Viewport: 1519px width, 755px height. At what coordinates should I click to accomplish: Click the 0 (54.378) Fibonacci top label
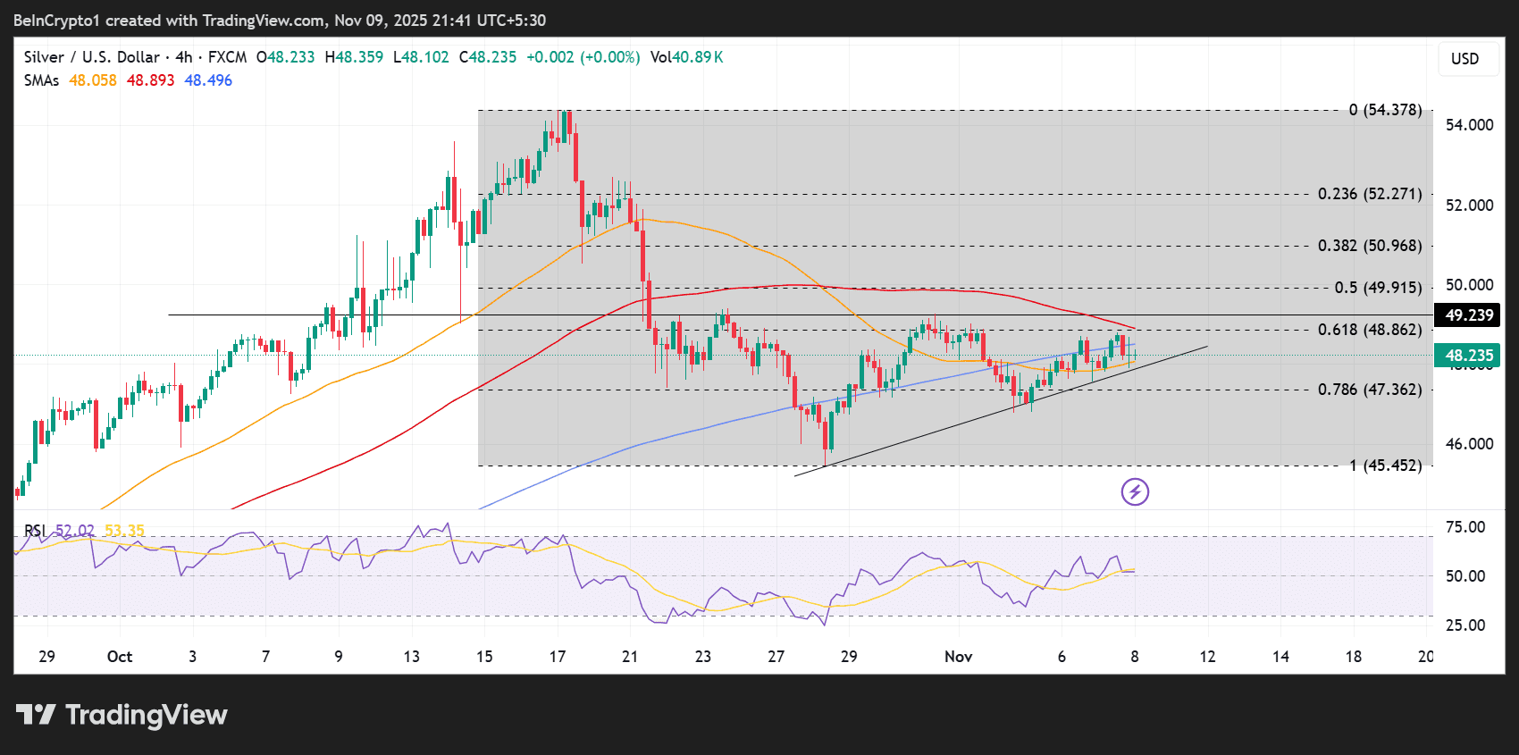(1384, 110)
